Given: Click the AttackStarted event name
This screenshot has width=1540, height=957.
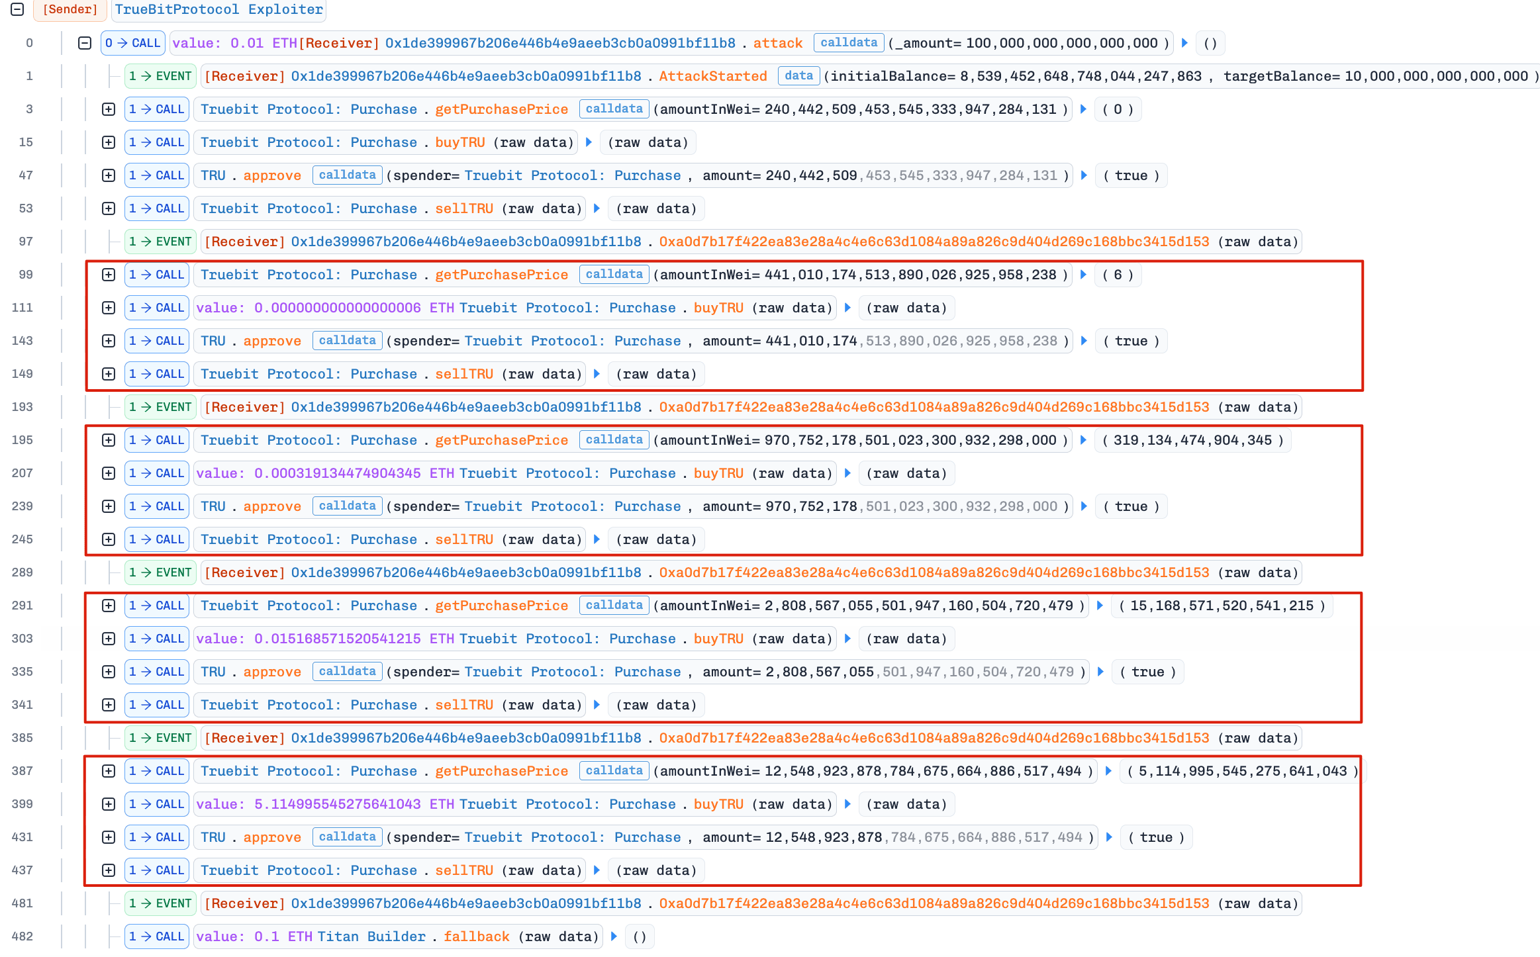Looking at the screenshot, I should pyautogui.click(x=712, y=76).
